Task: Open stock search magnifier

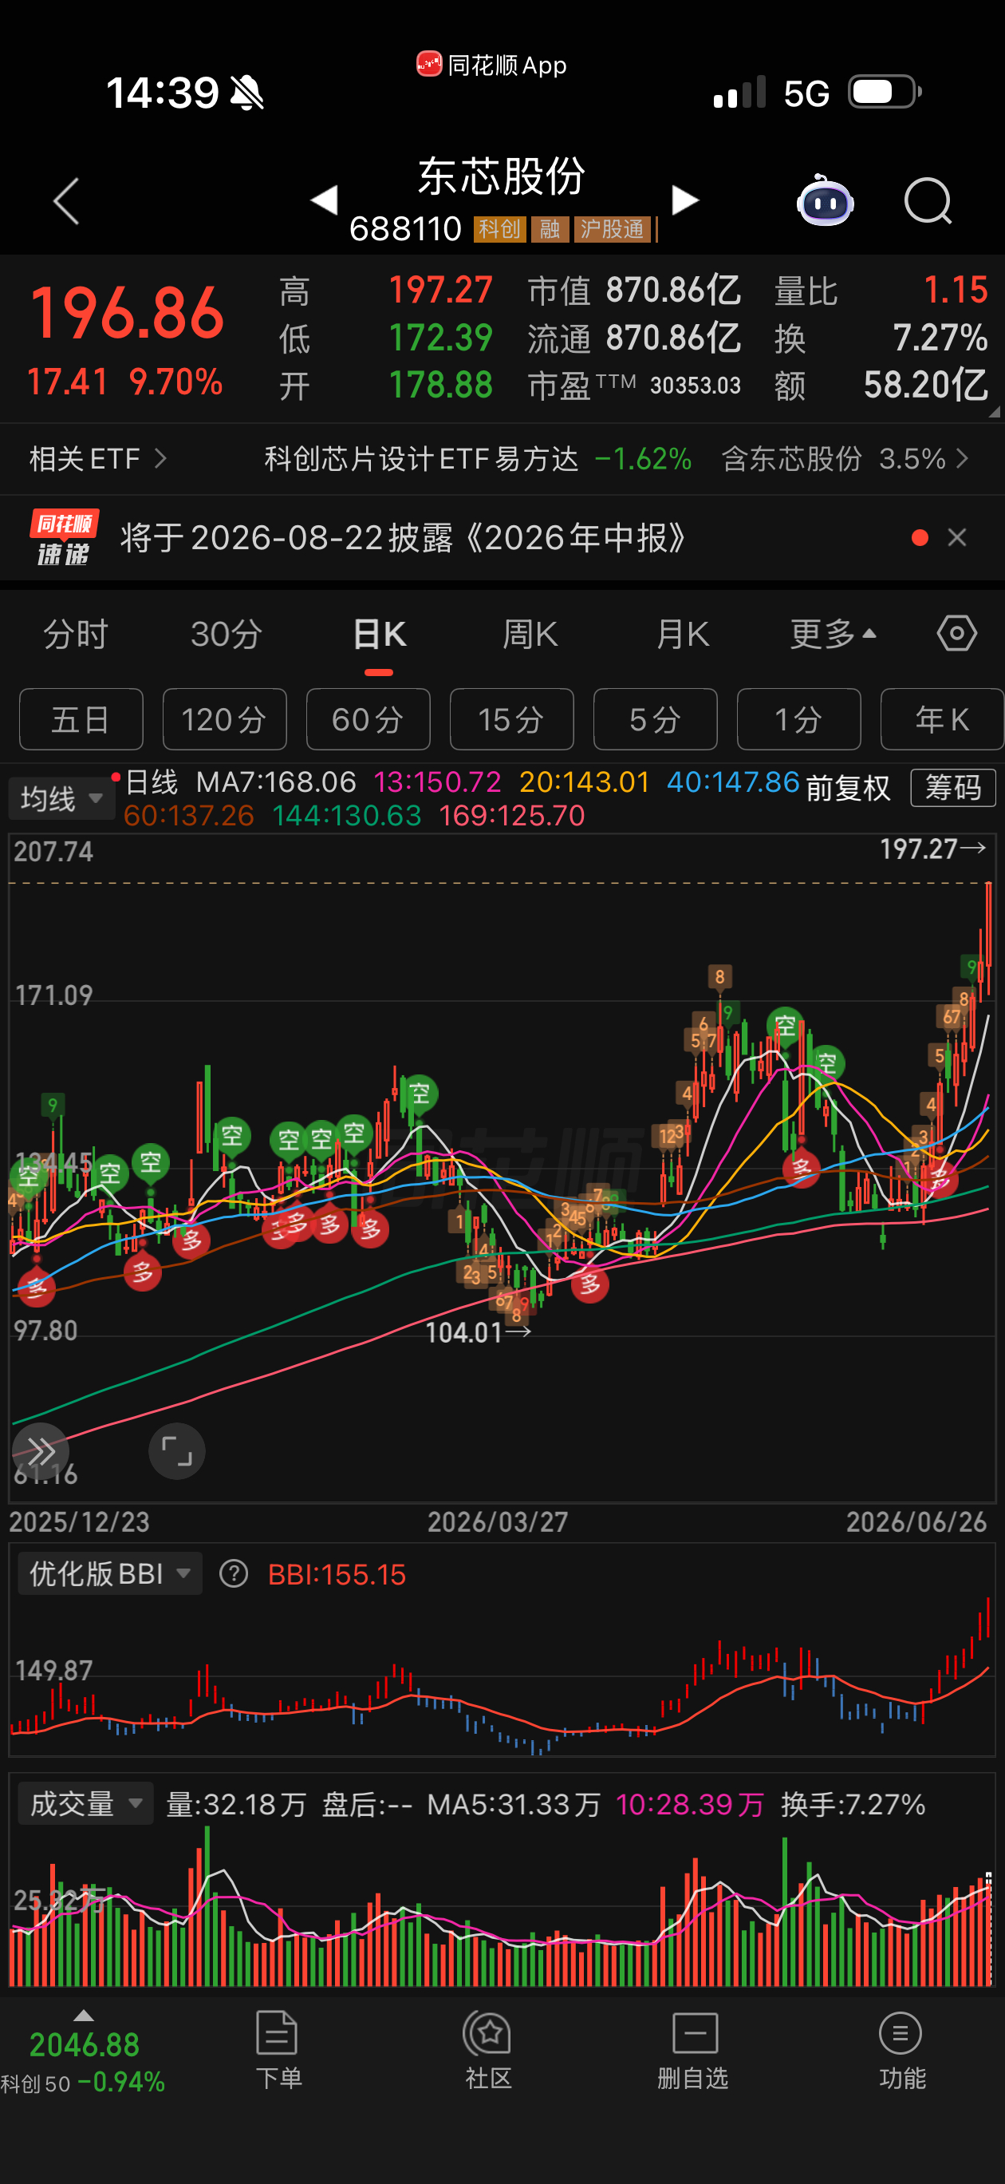Action: click(x=928, y=201)
